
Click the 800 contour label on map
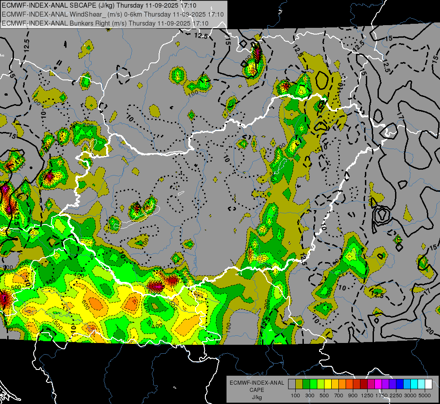51,282
